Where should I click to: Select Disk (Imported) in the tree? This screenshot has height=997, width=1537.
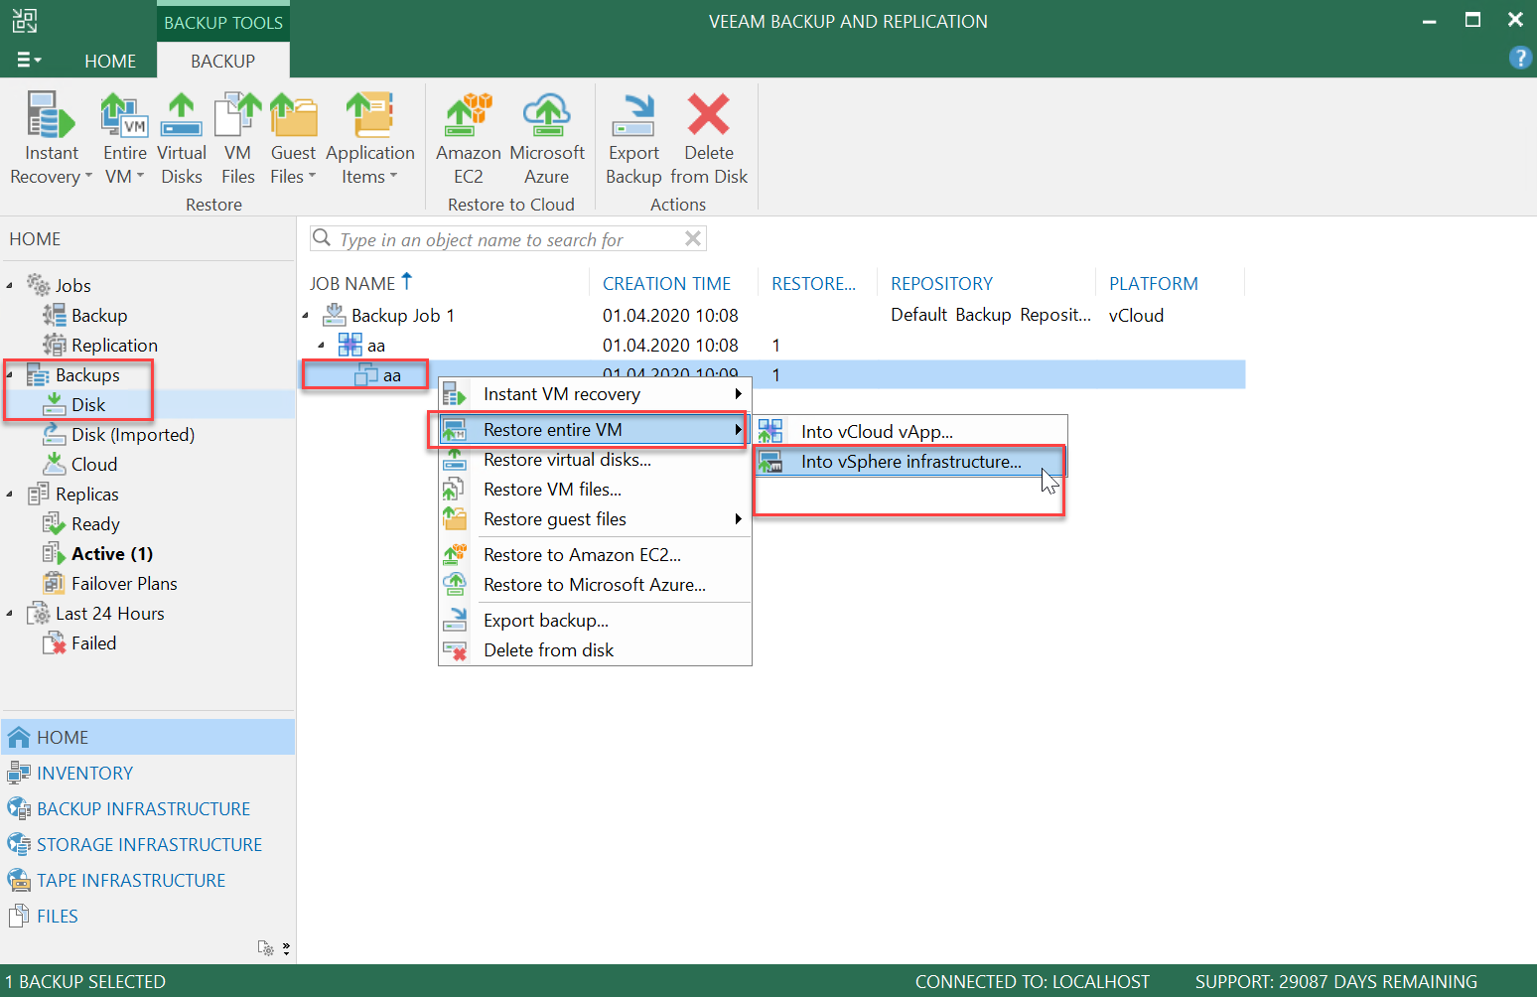pos(119,435)
